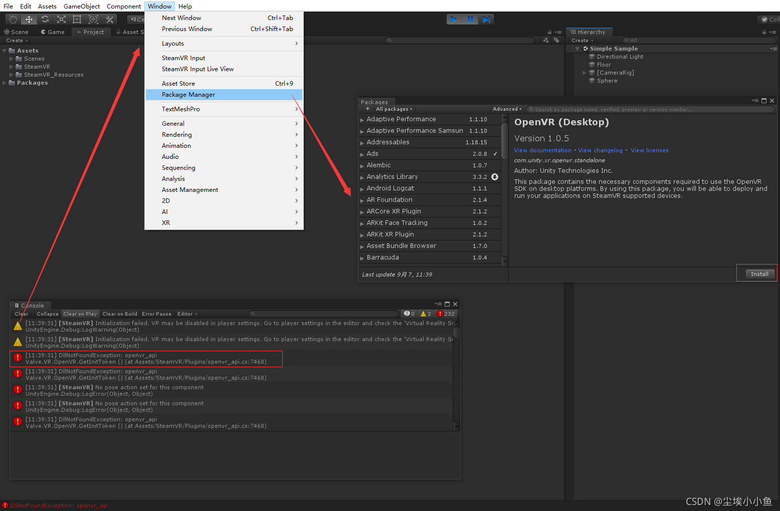Open the Create dropdown in the Hierarchy panel

coord(582,41)
